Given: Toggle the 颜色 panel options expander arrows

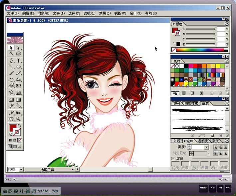Looking at the screenshot, I should pos(174,24).
